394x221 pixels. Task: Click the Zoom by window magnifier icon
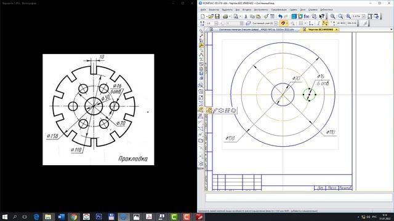[348, 17]
